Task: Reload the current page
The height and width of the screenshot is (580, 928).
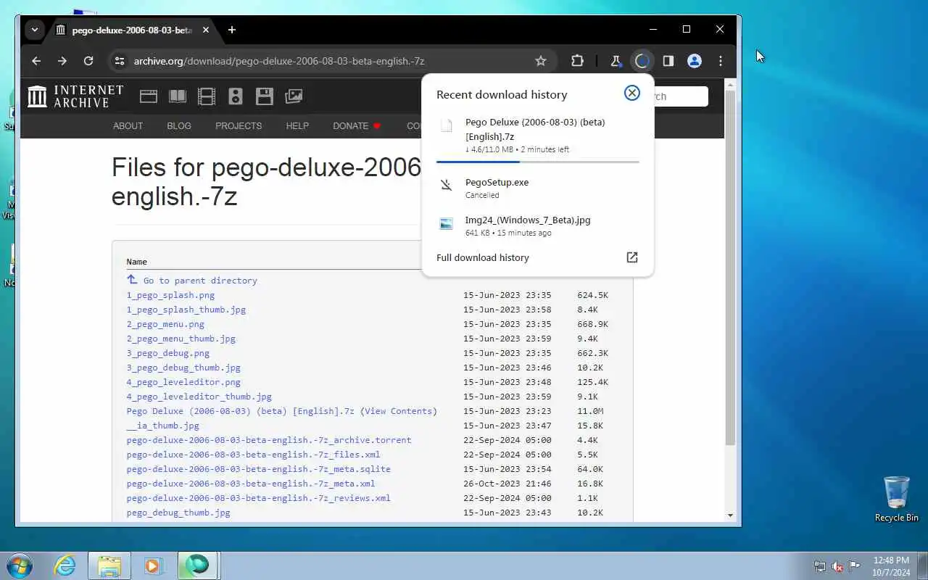Action: pos(88,61)
